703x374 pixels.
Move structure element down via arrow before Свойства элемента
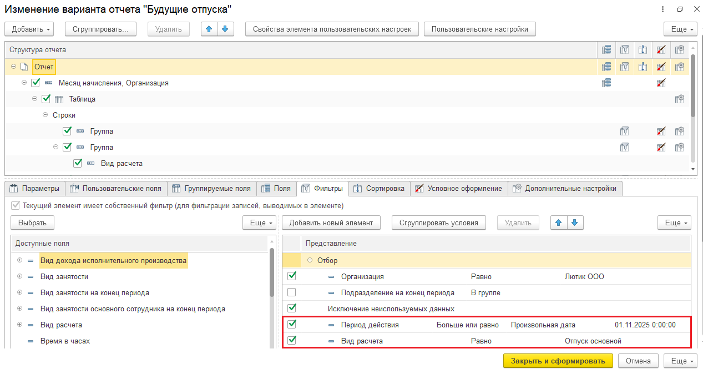pyautogui.click(x=225, y=29)
